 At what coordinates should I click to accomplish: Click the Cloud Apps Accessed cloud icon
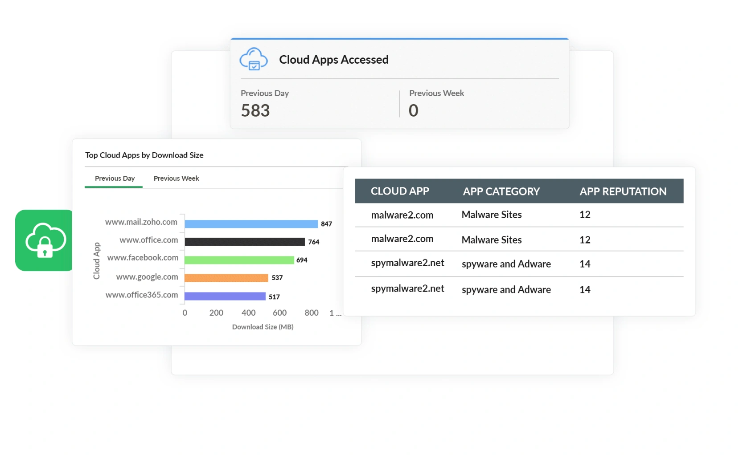(253, 59)
